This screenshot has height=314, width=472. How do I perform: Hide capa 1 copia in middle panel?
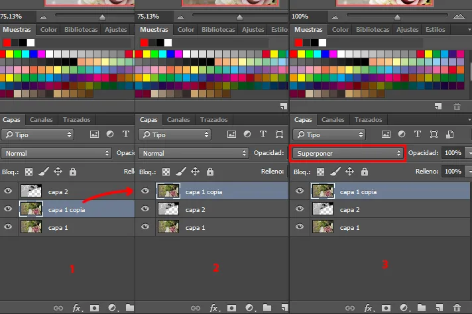click(x=145, y=191)
